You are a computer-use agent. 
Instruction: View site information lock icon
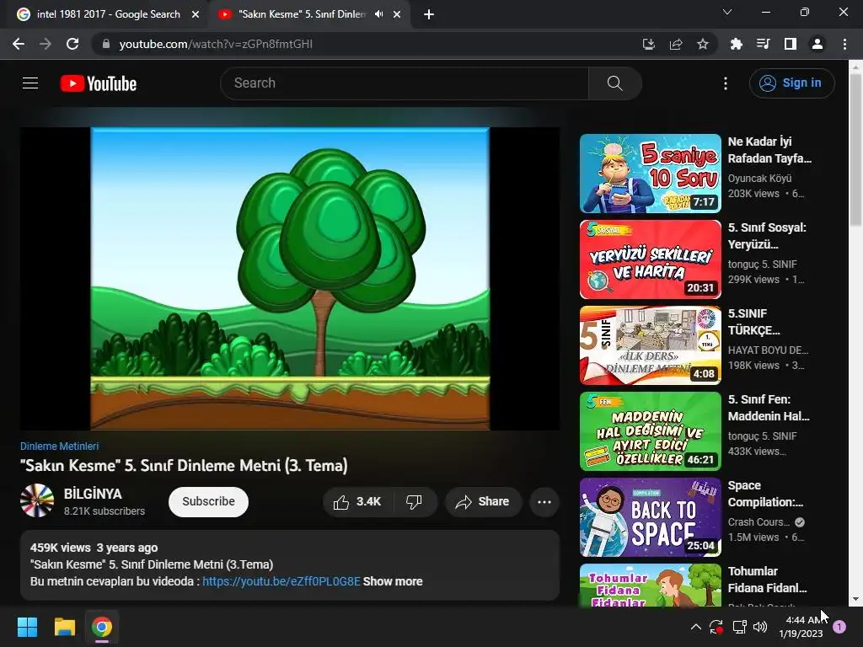[106, 44]
